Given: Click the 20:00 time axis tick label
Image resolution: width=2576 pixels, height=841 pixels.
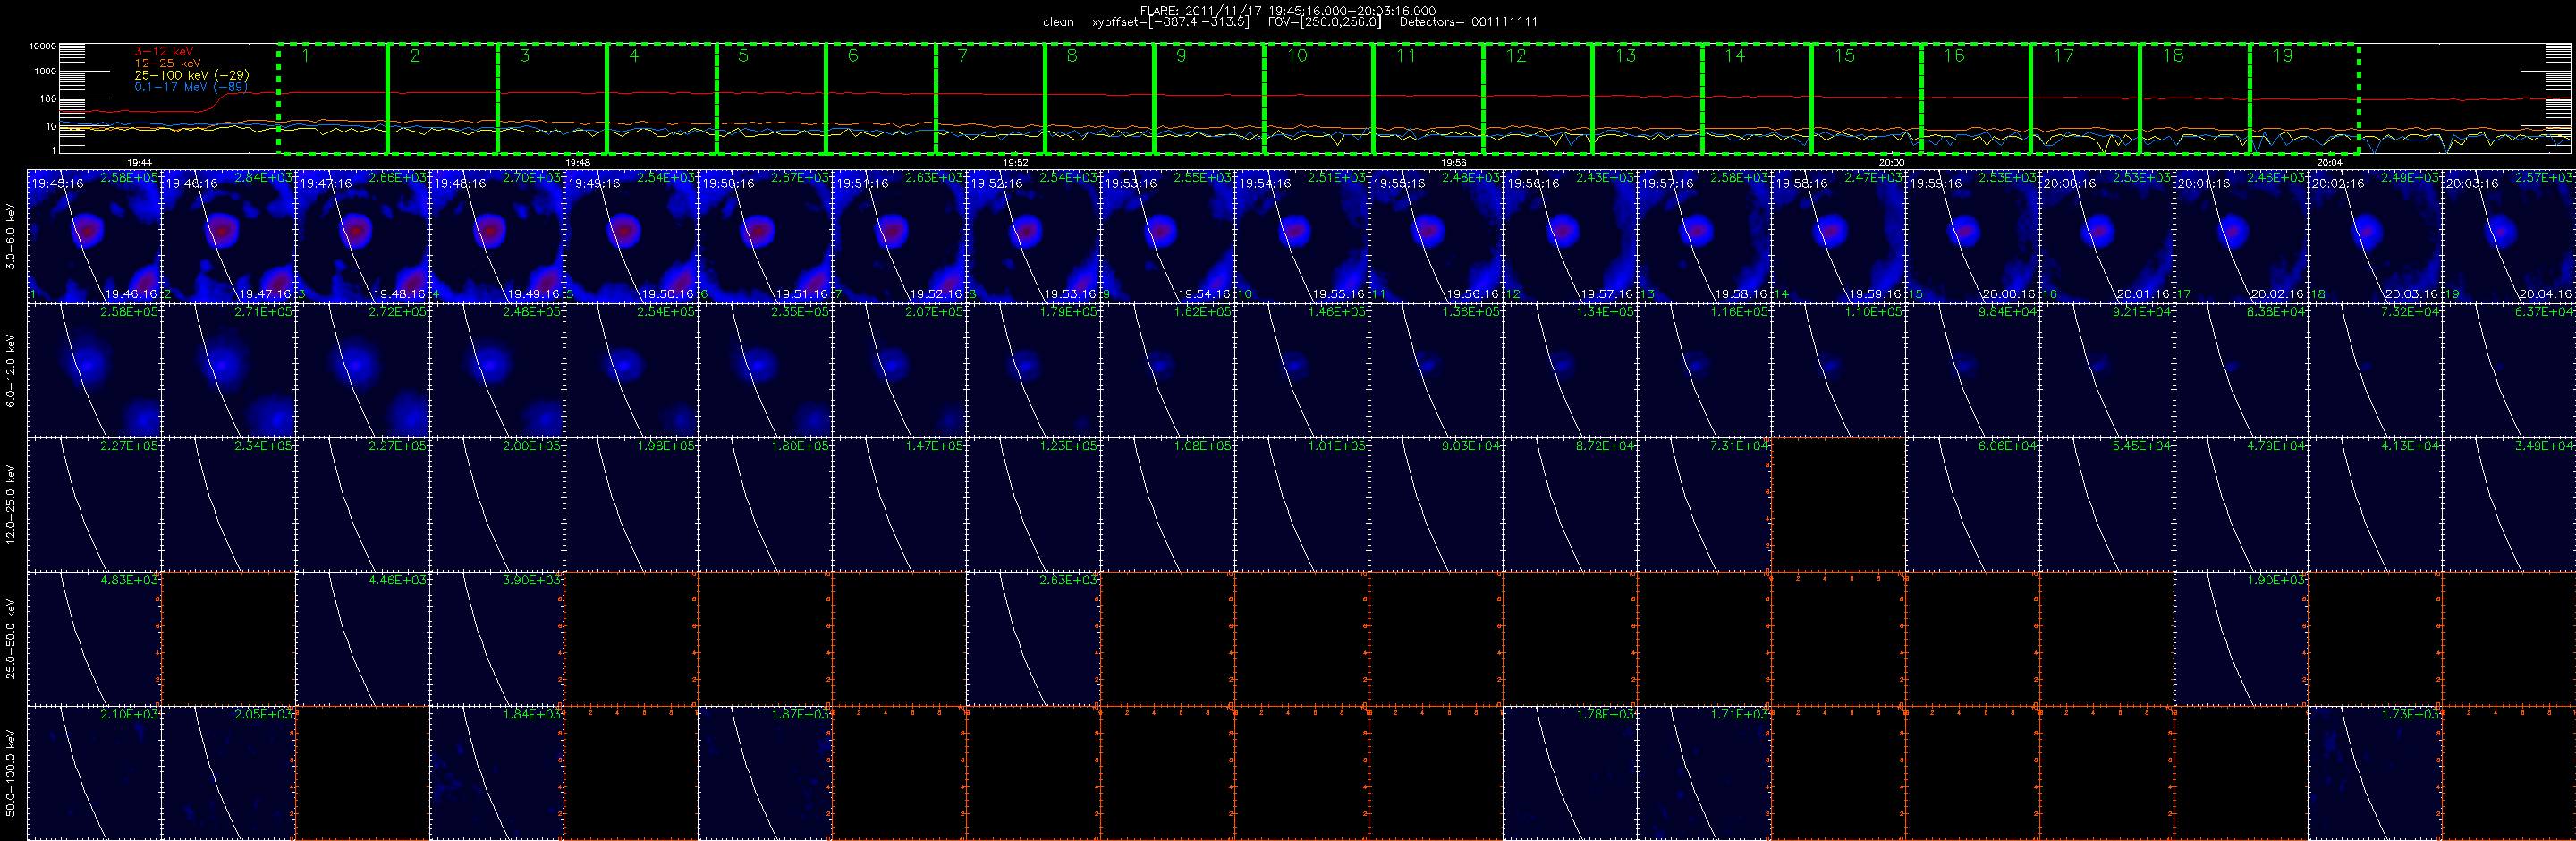Looking at the screenshot, I should (1892, 162).
